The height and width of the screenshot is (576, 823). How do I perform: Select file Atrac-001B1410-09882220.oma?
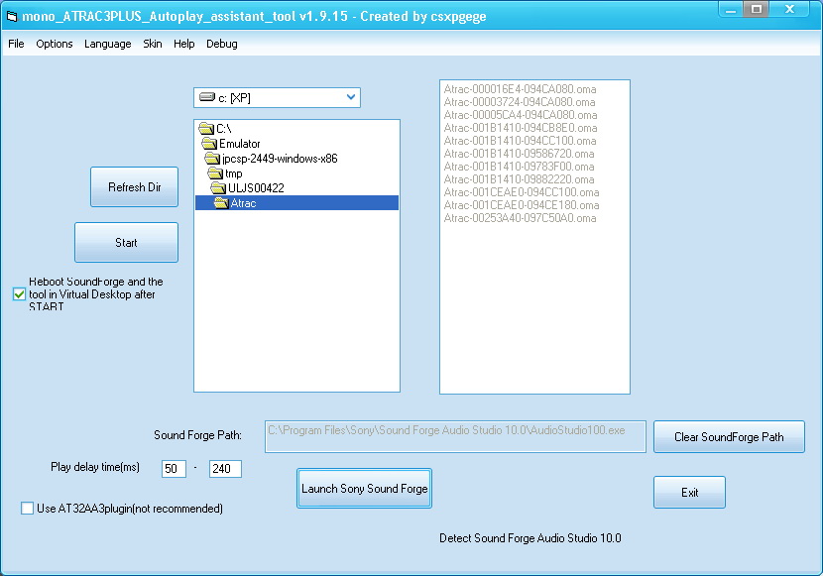520,179
